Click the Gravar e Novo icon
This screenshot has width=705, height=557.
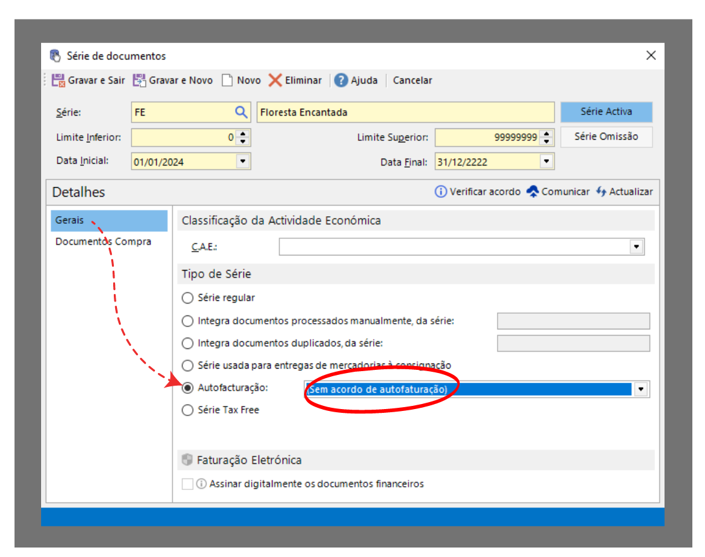click(x=139, y=80)
